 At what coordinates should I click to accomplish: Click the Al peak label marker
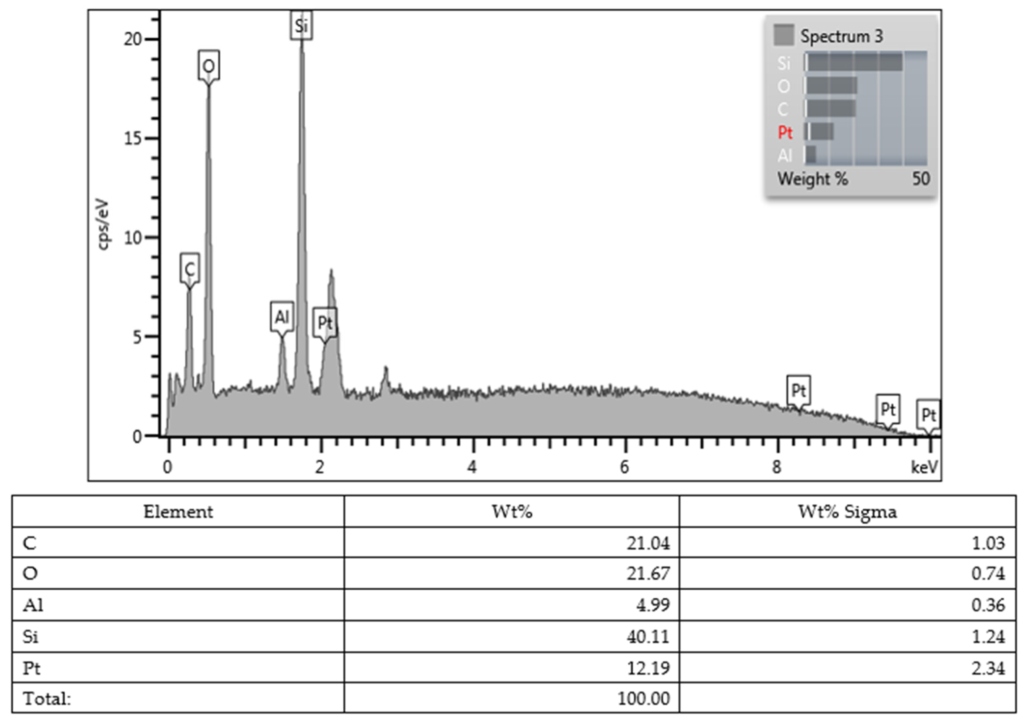coord(282,317)
